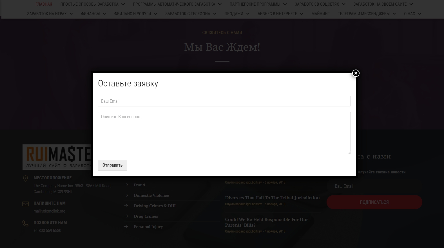Open the ПРОДАЖИ menu
The image size is (444, 248).
234,14
